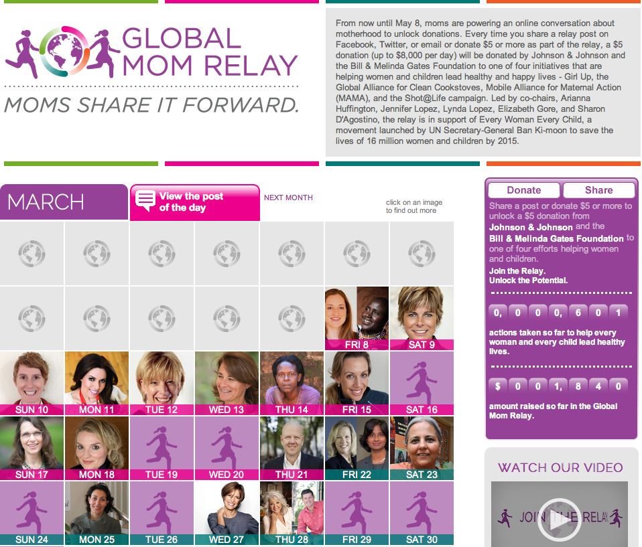Play the Join the Relay video
Viewport: 642px width, 547px height.
click(559, 519)
